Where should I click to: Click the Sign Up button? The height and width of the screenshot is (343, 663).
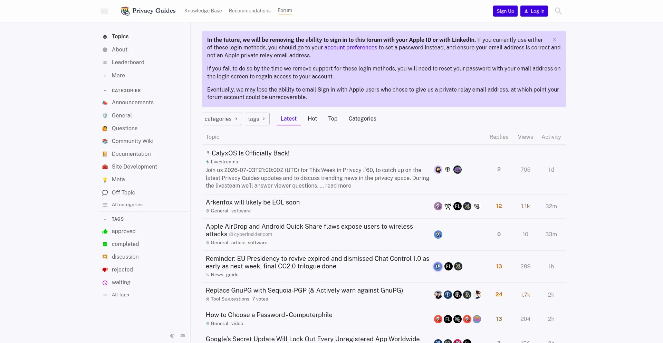[505, 11]
